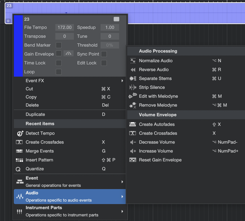245x221 pixels.
Task: Select Quantize in the recent items
Action: (x=35, y=169)
